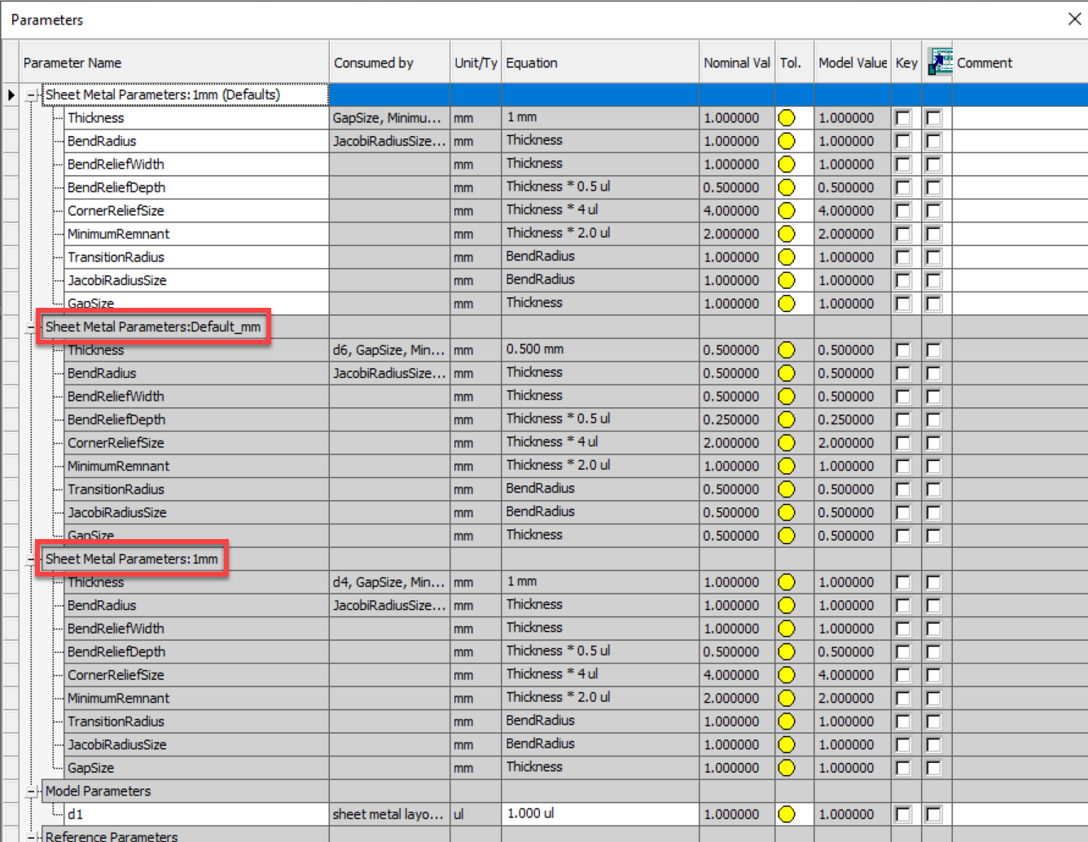Select the Equation cell showing 0.500 mm
Viewport: 1088px width, 842px height.
599,349
